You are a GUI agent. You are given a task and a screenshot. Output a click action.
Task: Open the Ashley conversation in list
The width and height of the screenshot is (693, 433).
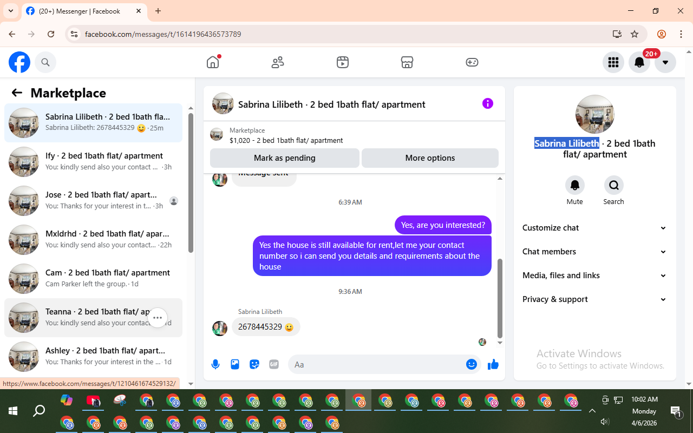(x=94, y=357)
